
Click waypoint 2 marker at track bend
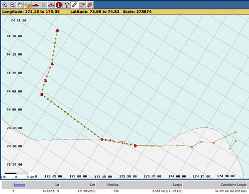pyautogui.click(x=41, y=95)
